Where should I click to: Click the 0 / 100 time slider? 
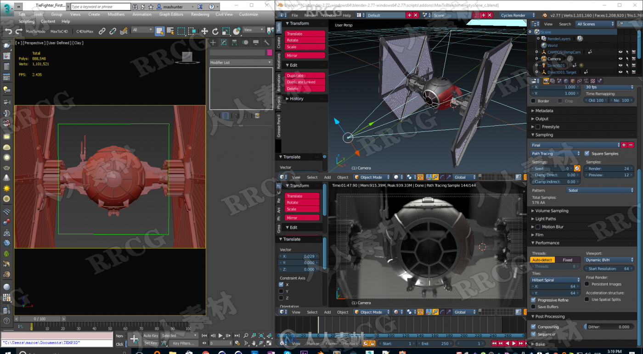click(40, 319)
